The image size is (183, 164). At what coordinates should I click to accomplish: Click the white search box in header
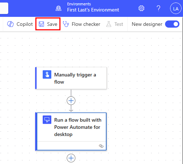click(4, 8)
